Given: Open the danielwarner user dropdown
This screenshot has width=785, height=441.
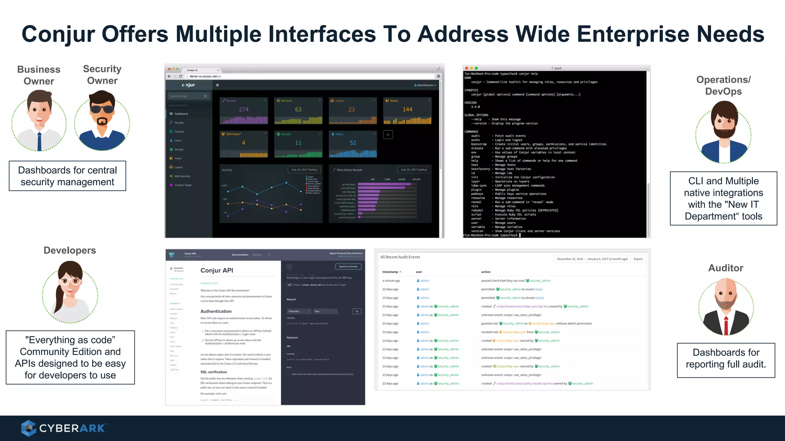Looking at the screenshot, I should click(x=425, y=85).
